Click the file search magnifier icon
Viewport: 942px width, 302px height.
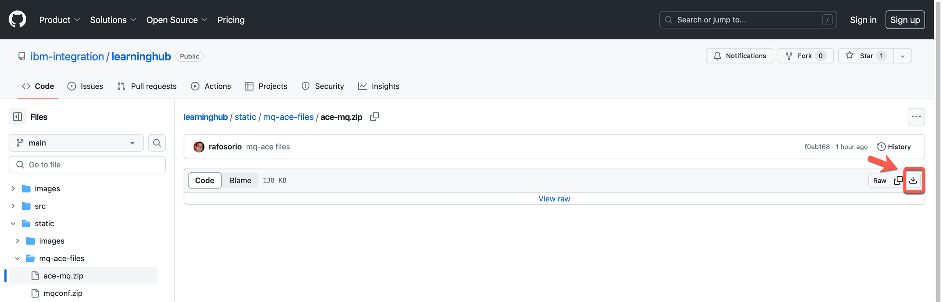pyautogui.click(x=157, y=143)
